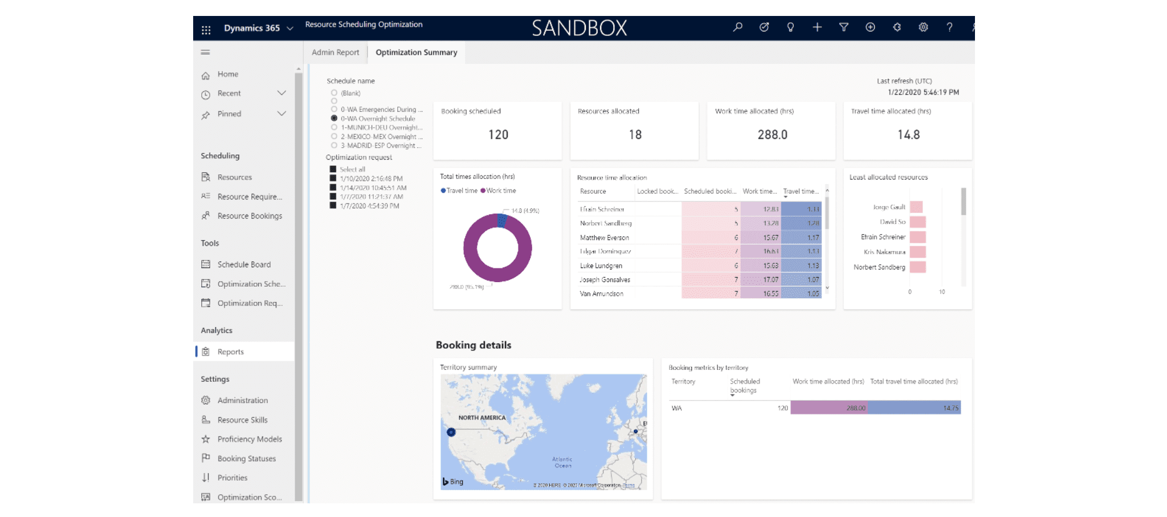Click the WA row in booking metrics table
The height and width of the screenshot is (517, 1167).
point(815,408)
